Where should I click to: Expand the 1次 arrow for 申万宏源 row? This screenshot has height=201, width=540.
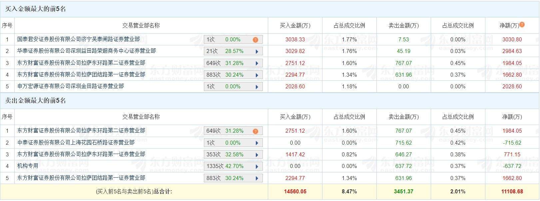[257, 87]
